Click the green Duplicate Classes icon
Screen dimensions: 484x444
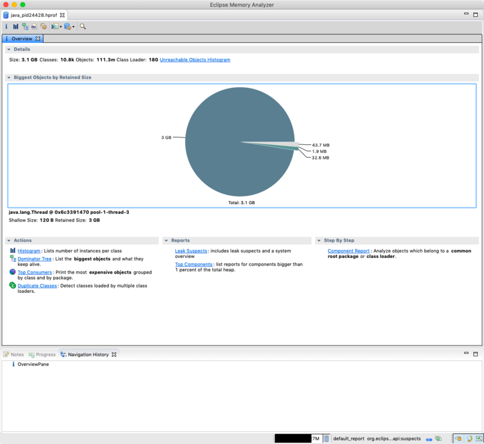[x=13, y=285]
